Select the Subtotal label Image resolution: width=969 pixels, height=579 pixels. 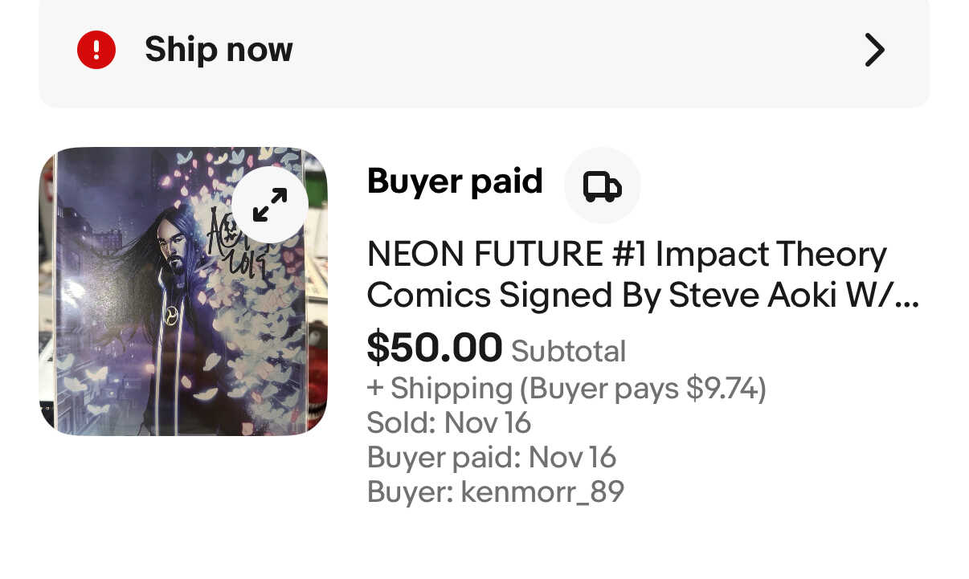pos(568,351)
